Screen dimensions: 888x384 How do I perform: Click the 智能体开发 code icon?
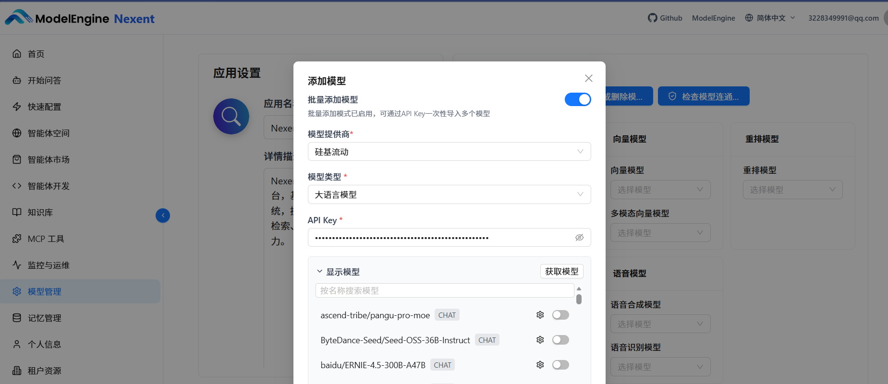(x=17, y=186)
